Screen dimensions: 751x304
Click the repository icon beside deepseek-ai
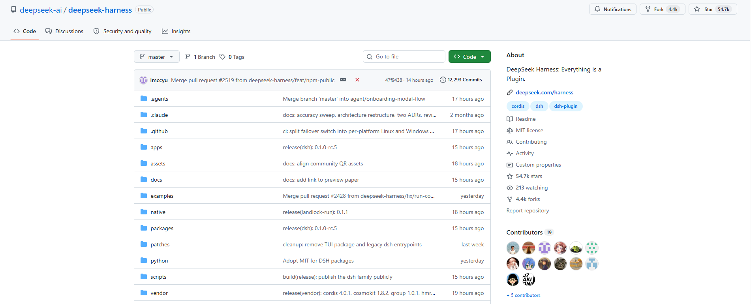click(13, 9)
